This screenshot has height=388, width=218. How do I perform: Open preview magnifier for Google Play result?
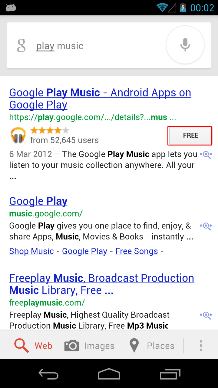click(206, 226)
